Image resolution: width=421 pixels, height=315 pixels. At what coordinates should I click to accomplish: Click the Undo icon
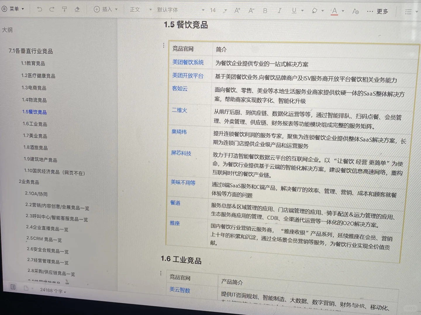click(39, 9)
